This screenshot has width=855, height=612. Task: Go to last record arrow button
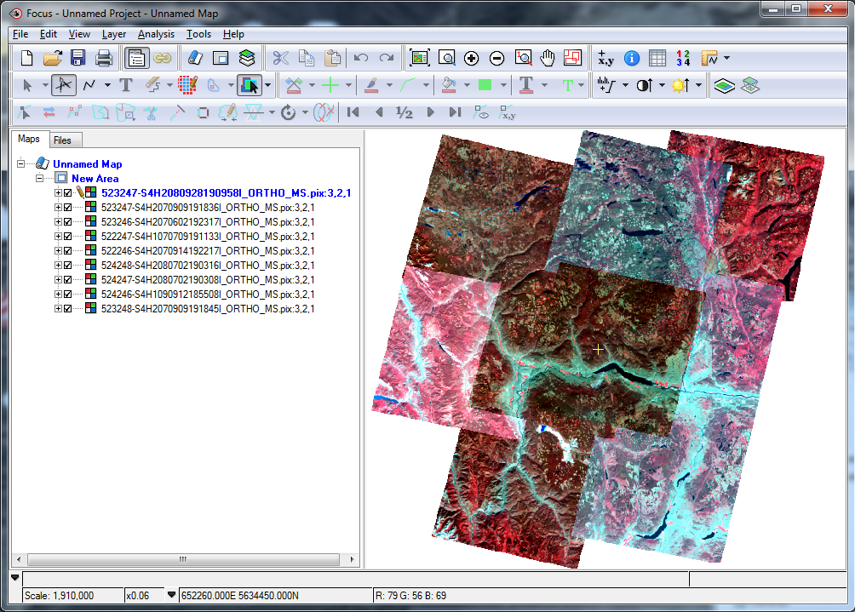coord(455,112)
